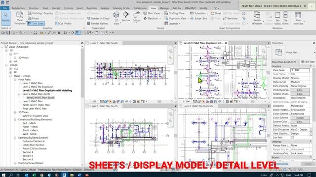Open Windows taskbar search
The image size is (316, 177).
coord(11,175)
